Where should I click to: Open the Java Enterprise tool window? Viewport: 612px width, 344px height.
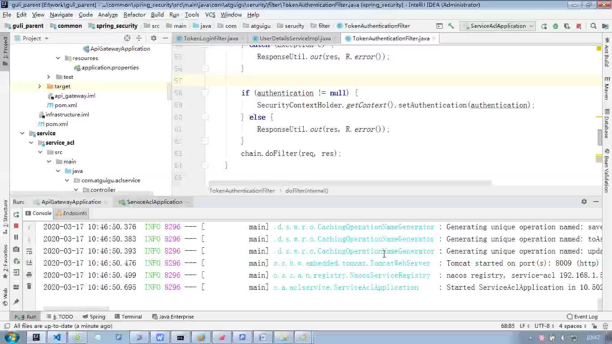click(172, 317)
